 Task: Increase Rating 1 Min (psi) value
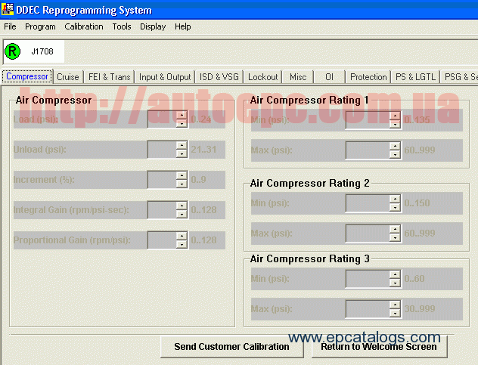pos(395,116)
